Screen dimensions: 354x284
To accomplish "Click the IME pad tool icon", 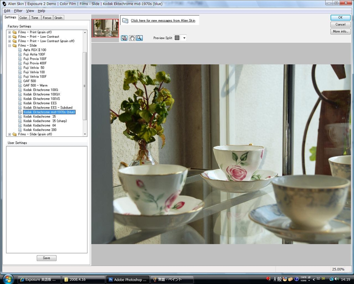I will click(285, 279).
